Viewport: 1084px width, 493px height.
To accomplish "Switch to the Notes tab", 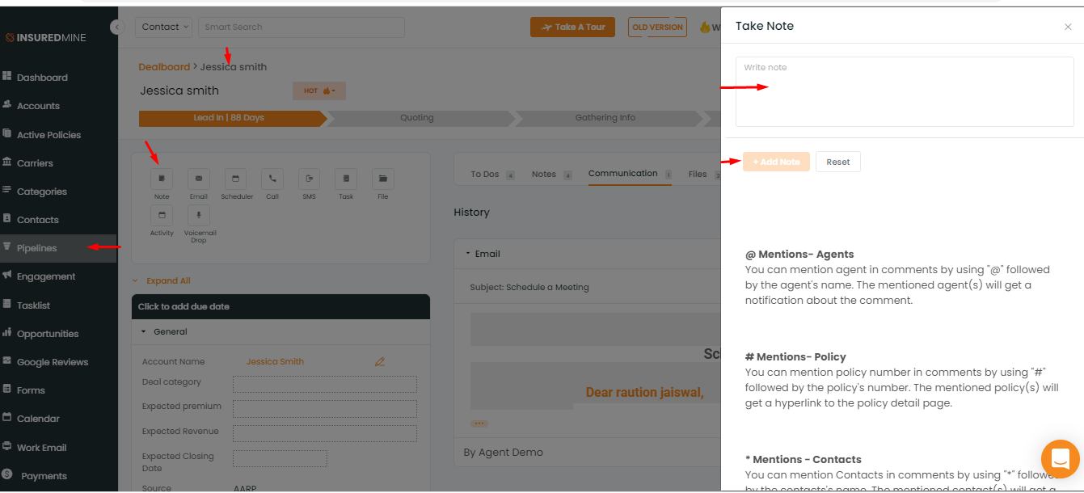I will pos(551,175).
